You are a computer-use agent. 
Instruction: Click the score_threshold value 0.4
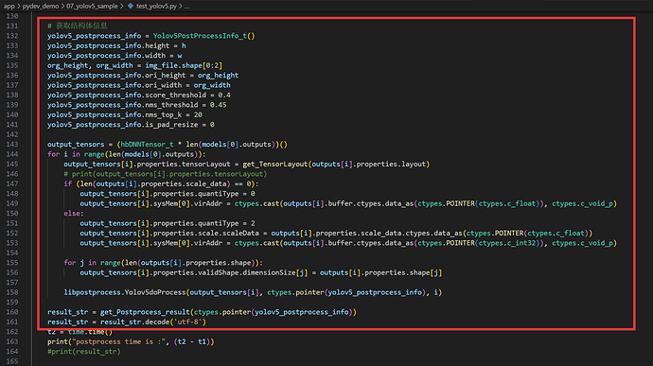click(x=224, y=95)
